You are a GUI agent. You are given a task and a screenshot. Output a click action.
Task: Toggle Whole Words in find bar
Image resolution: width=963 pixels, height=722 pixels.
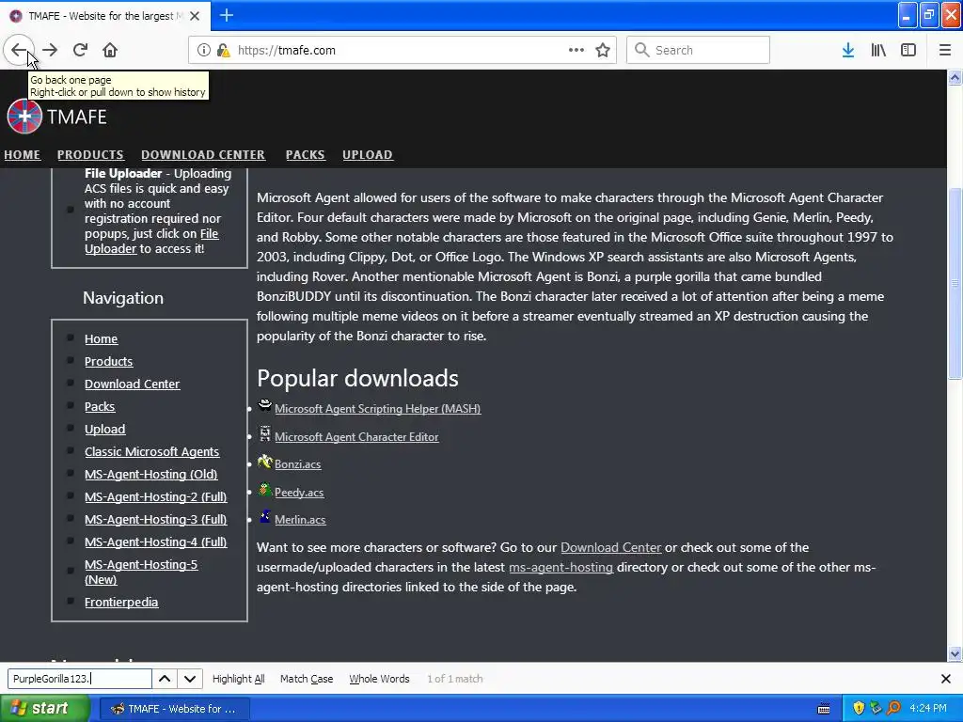pos(379,679)
